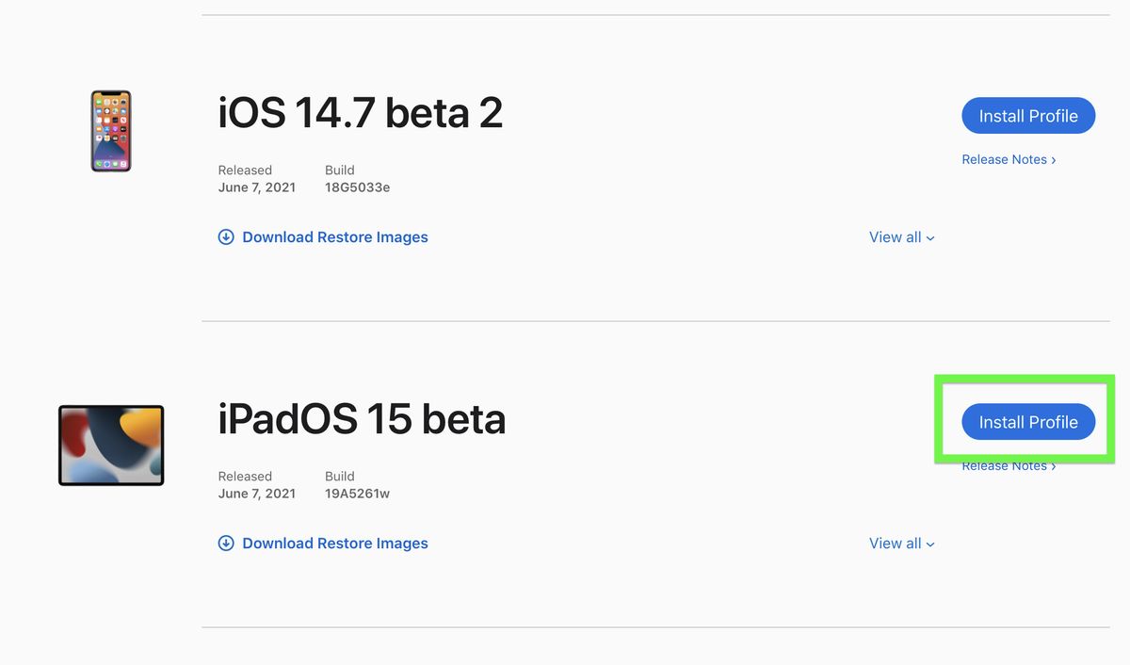This screenshot has width=1130, height=665.
Task: Click the iPadOS 15 beta heading
Action: click(x=362, y=420)
